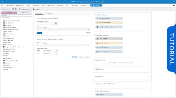Open the blue TUTORIAL side tab
Screen dimensions: 176x98
coord(171,49)
